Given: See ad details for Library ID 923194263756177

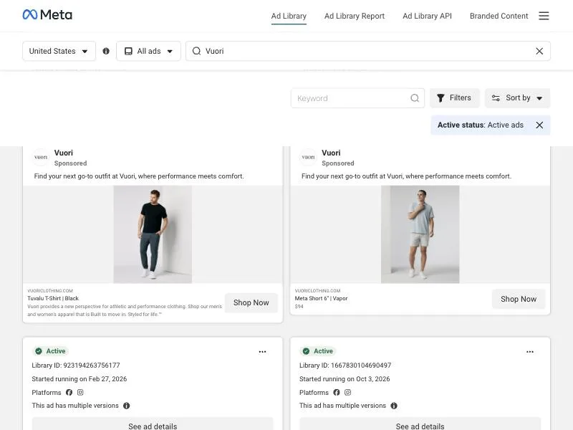Looking at the screenshot, I should point(153,424).
